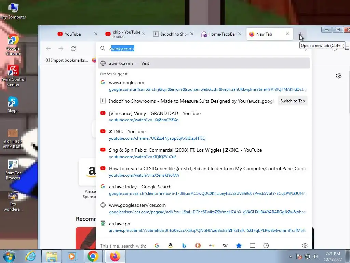350x263 pixels.
Task: Select Sing & Spin Pablo suggestion
Action: (204, 153)
